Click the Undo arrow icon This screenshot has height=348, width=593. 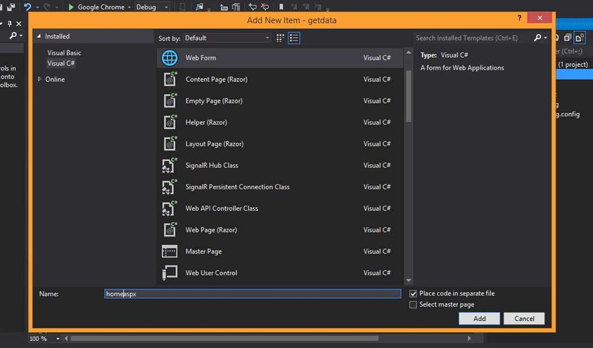(x=27, y=7)
